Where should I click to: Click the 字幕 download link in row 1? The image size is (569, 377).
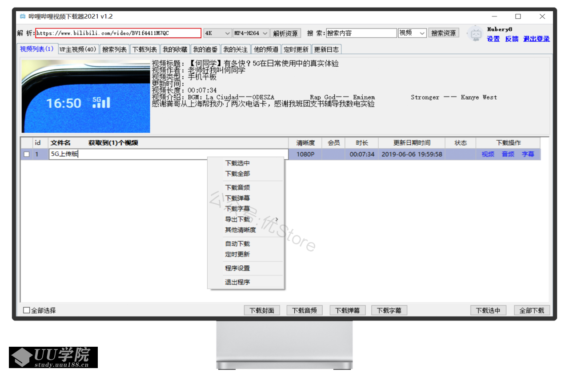(528, 154)
